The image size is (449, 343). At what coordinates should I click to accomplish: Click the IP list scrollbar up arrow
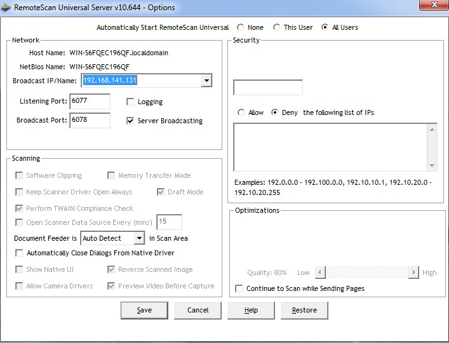432,130
